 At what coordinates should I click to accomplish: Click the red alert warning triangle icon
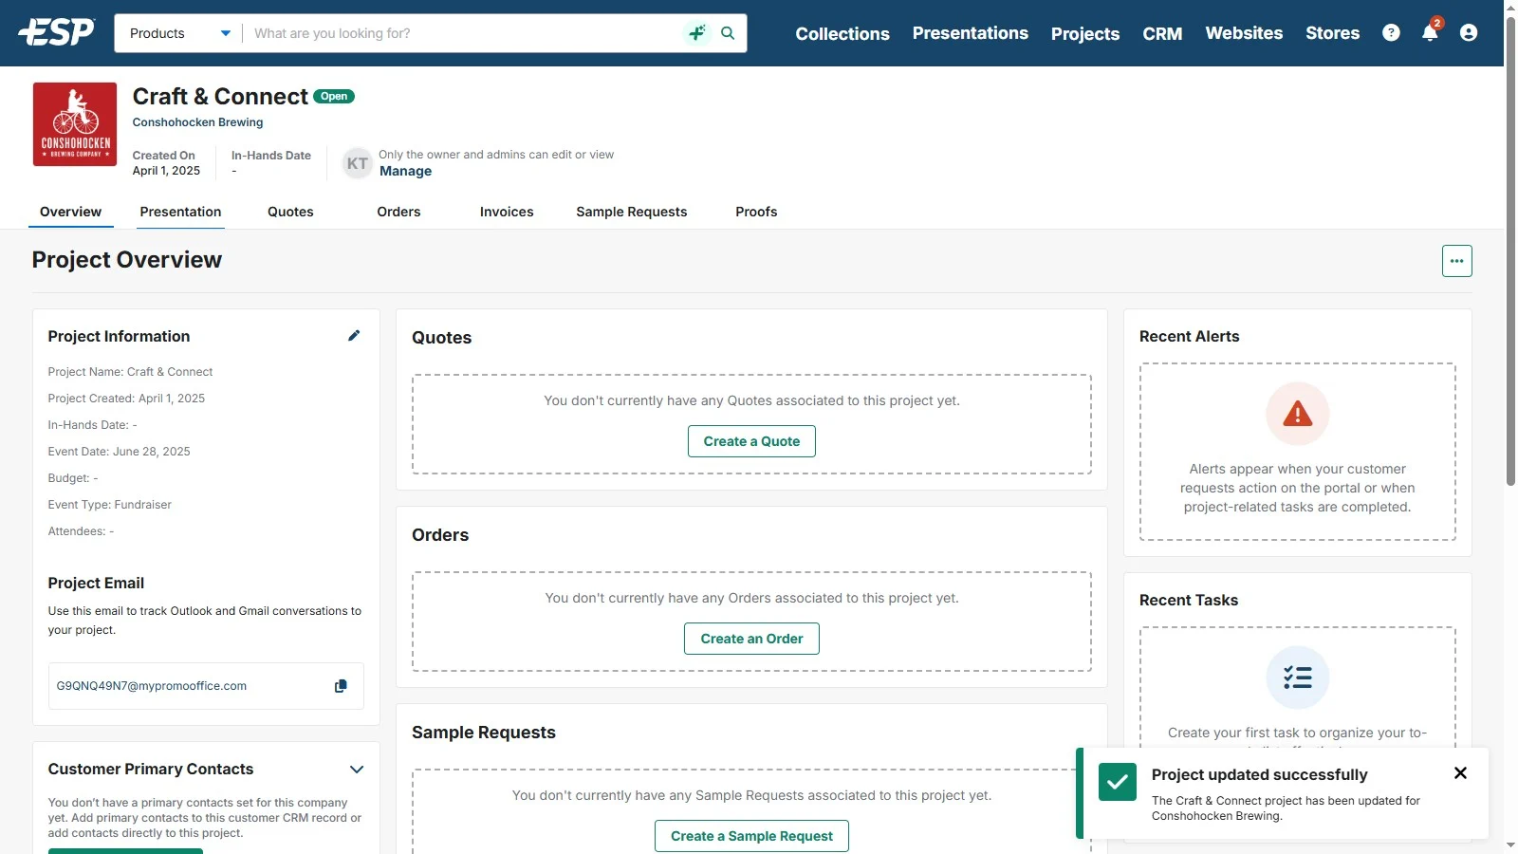pyautogui.click(x=1297, y=414)
